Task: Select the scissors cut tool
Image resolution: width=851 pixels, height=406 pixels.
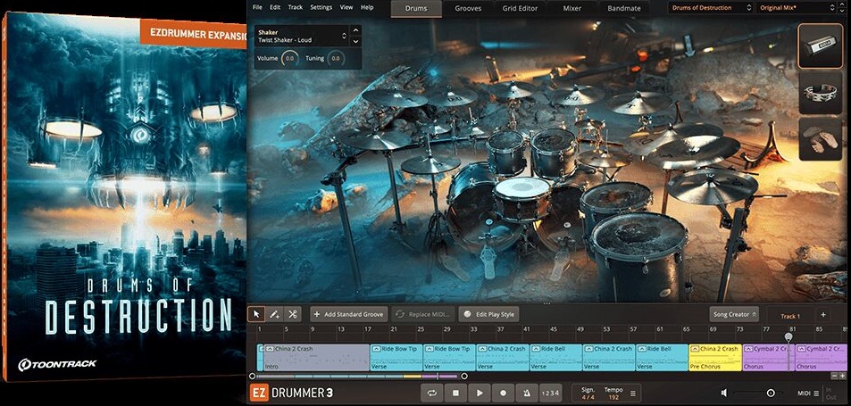Action: click(x=293, y=314)
